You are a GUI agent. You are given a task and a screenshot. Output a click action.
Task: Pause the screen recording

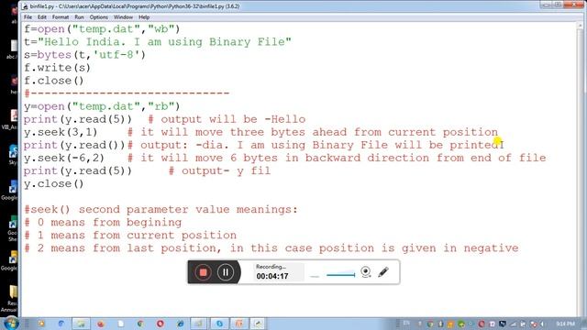226,272
